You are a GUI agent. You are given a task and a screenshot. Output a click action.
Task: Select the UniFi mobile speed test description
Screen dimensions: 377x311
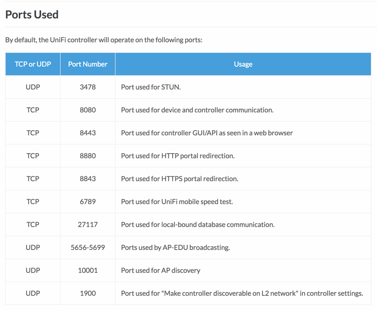pyautogui.click(x=177, y=201)
